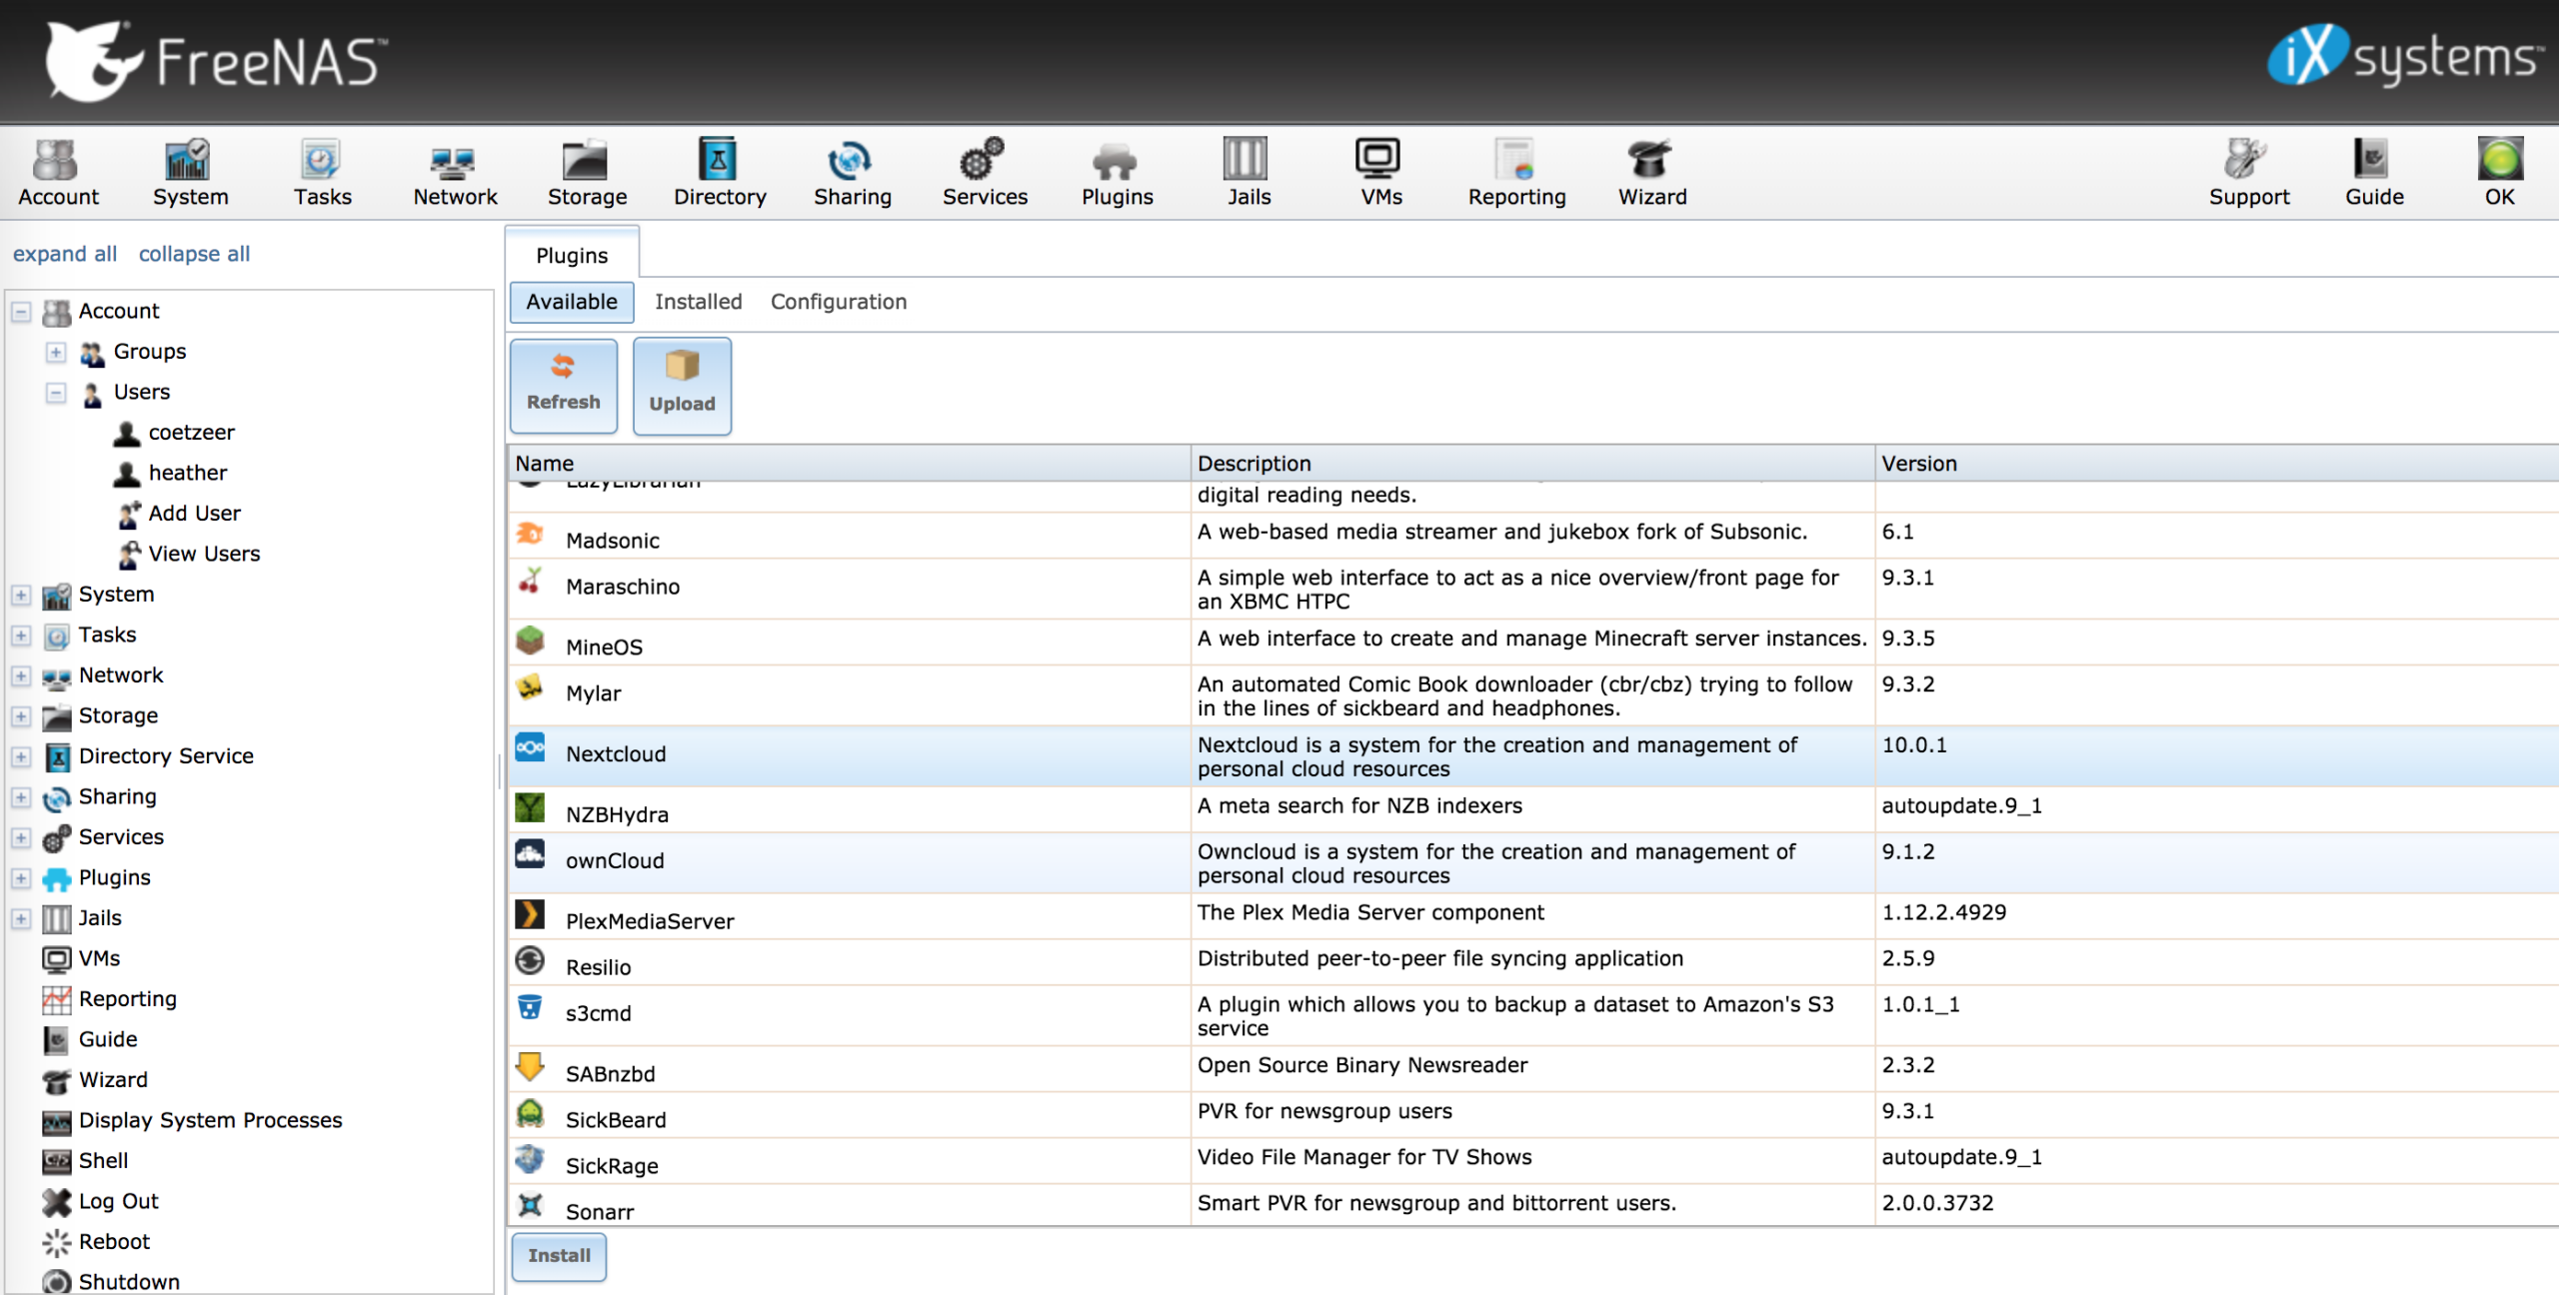This screenshot has width=2559, height=1295.
Task: Expand the System tree node
Action: click(21, 596)
